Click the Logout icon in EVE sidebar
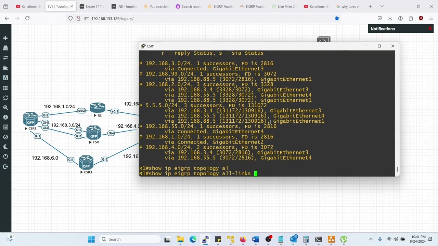 pyautogui.click(x=5, y=166)
